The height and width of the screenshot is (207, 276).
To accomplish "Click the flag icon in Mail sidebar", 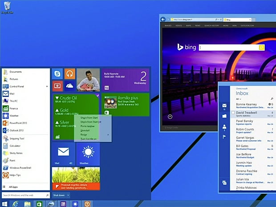I will pos(224,137).
